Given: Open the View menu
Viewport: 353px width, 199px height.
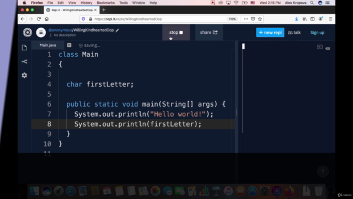Looking at the screenshot, I should click(72, 3).
